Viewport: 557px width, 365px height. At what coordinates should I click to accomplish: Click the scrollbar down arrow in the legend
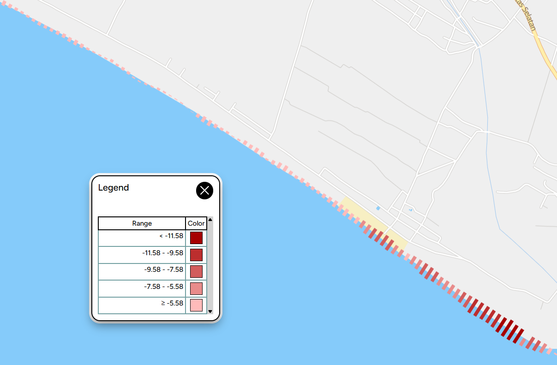[210, 311]
